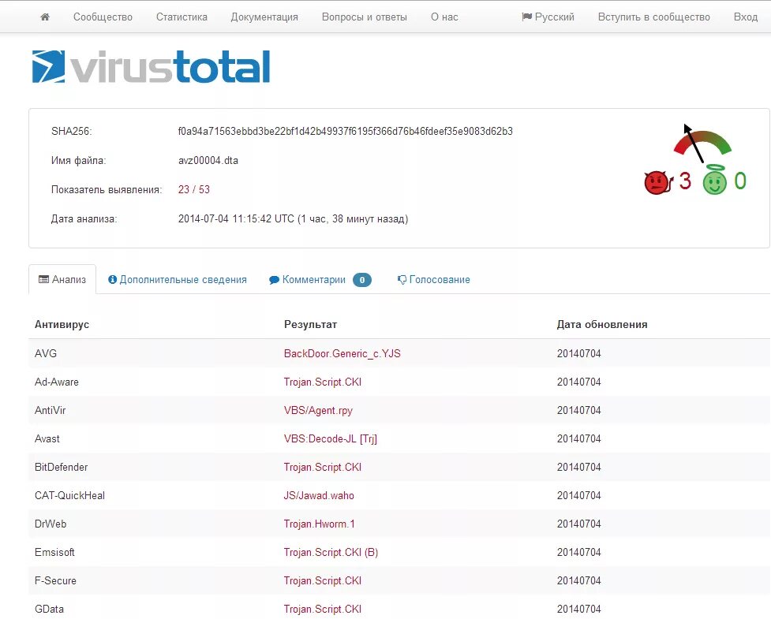The height and width of the screenshot is (619, 771).
Task: Click the Антивирус column header
Action: [x=62, y=324]
